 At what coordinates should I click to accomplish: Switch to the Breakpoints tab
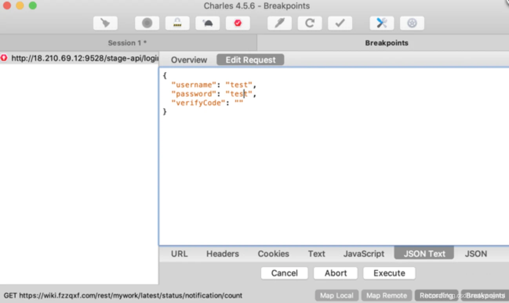pos(386,43)
